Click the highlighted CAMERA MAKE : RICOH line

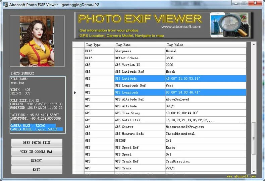tap(33, 126)
